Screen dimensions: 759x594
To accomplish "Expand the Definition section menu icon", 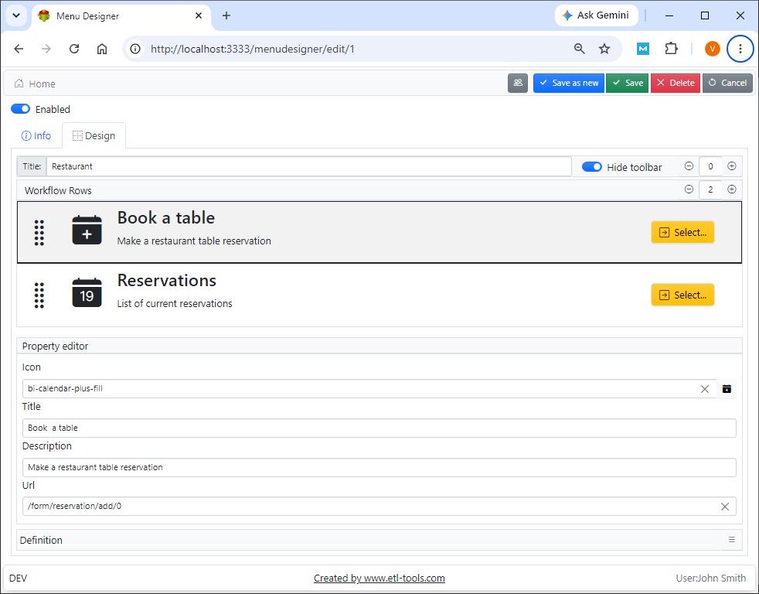I will pos(731,540).
